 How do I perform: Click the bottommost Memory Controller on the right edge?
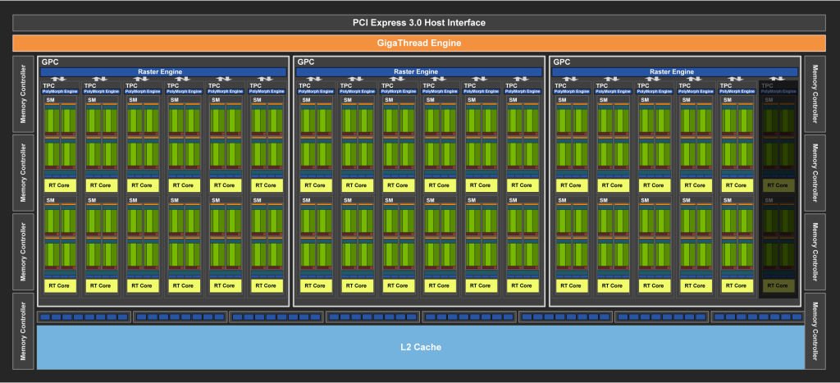tap(815, 331)
